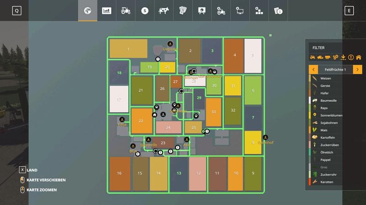Toggle Kartoffeln crop filter
The height and width of the screenshot is (205, 366).
(325, 138)
